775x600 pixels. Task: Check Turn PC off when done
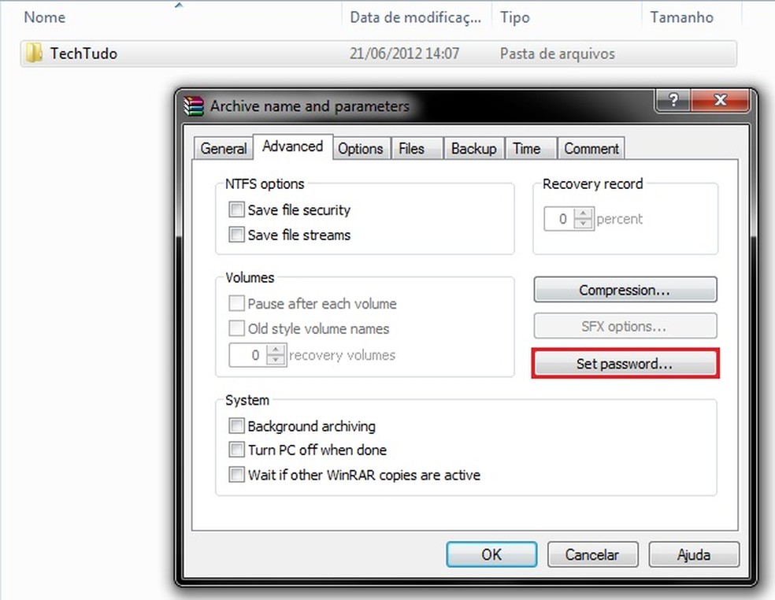(x=236, y=450)
